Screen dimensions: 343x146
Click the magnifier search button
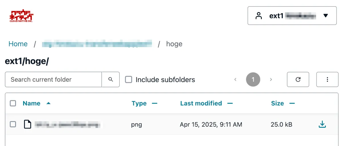pyautogui.click(x=111, y=79)
